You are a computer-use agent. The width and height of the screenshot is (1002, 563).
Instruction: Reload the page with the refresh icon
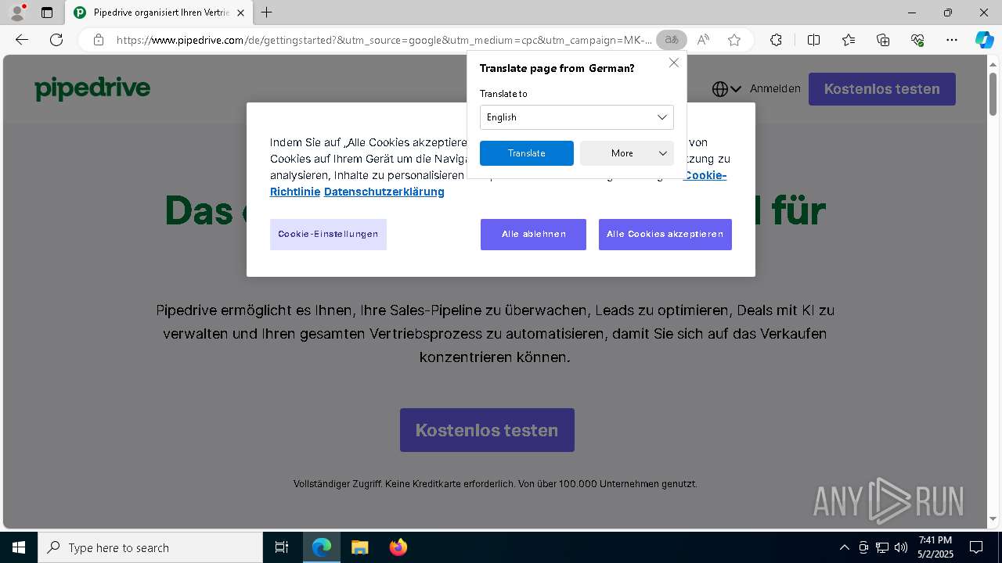[56, 40]
